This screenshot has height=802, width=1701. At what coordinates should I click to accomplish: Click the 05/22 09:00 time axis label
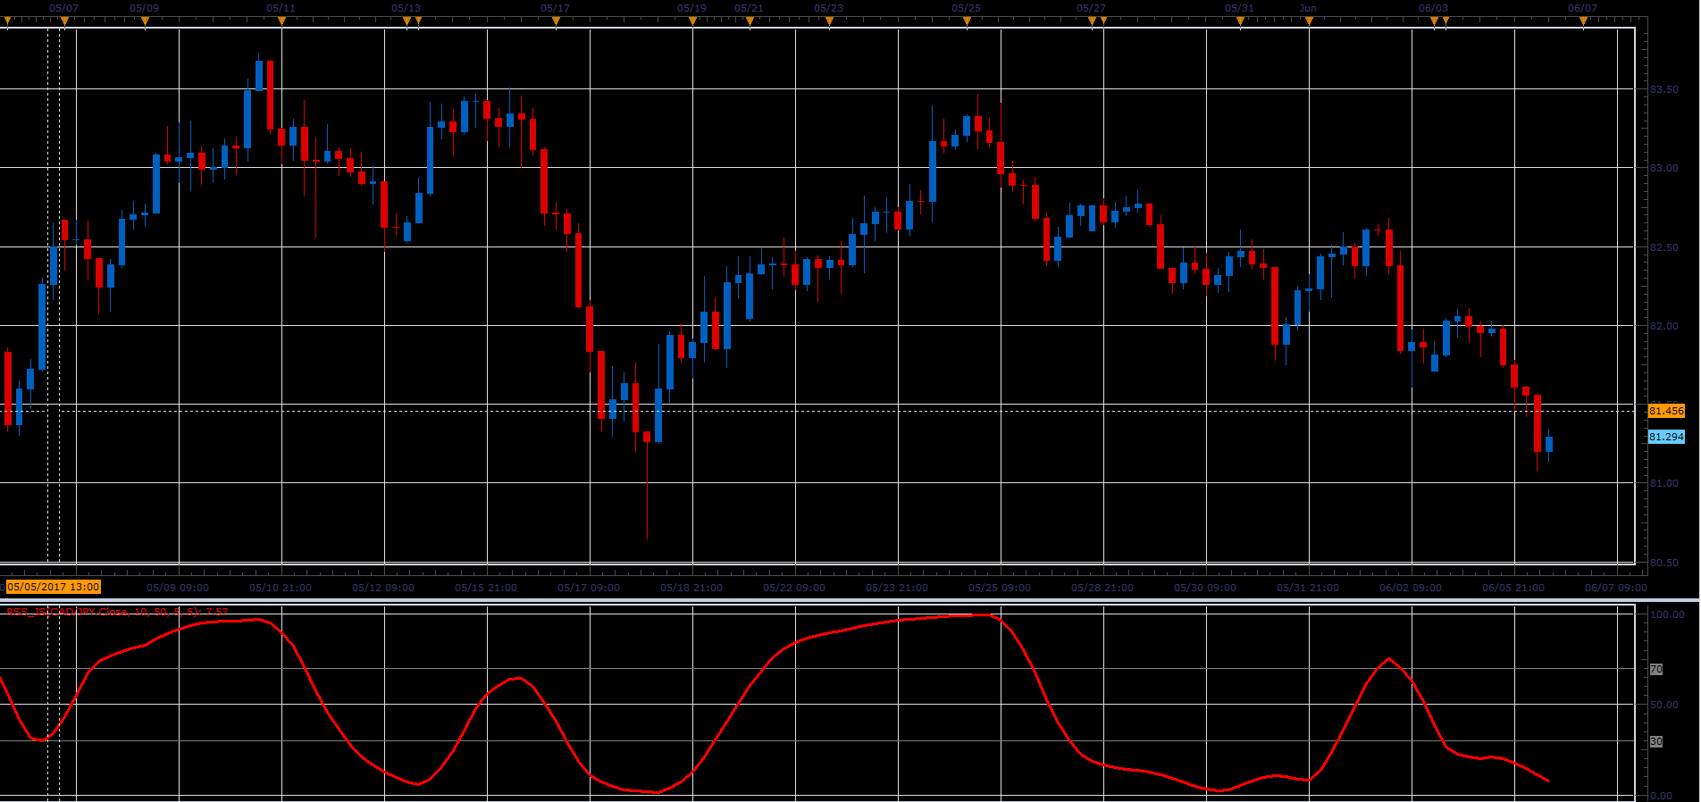pos(794,588)
